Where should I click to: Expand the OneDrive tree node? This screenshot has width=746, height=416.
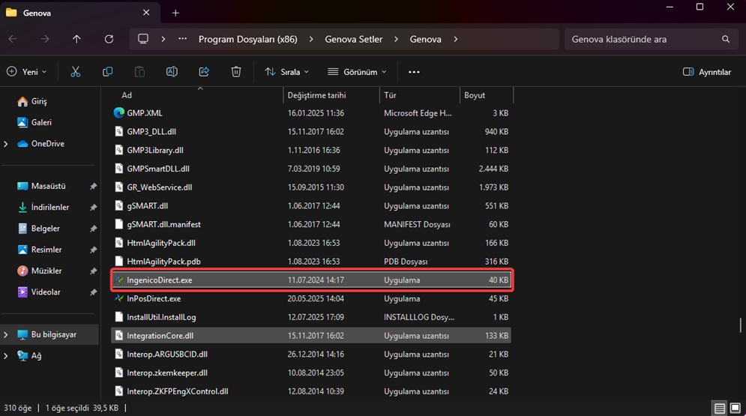click(6, 144)
